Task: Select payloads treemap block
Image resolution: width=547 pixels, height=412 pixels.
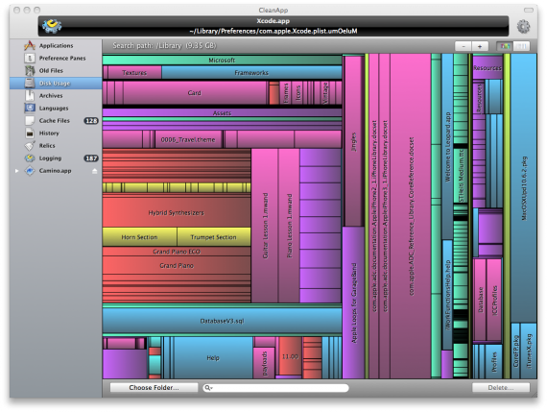Action: (x=264, y=363)
